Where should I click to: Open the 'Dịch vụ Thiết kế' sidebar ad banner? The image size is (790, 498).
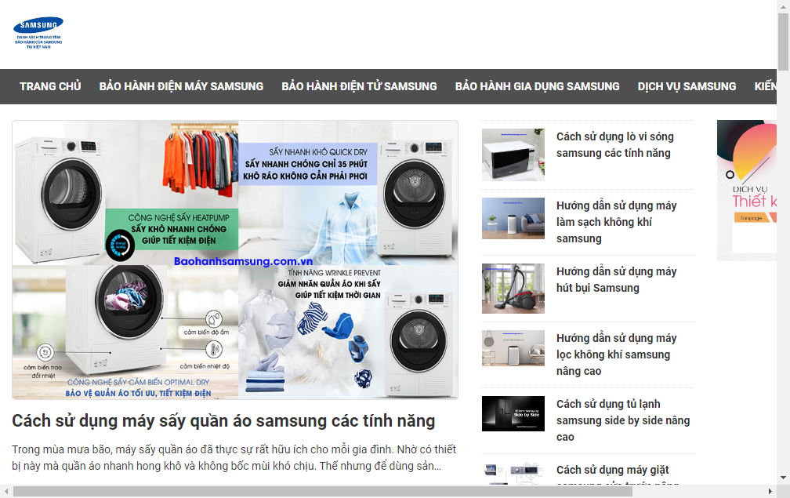pyautogui.click(x=747, y=190)
